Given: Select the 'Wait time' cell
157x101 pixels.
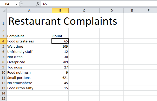Looking at the screenshot, I should point(29,46).
